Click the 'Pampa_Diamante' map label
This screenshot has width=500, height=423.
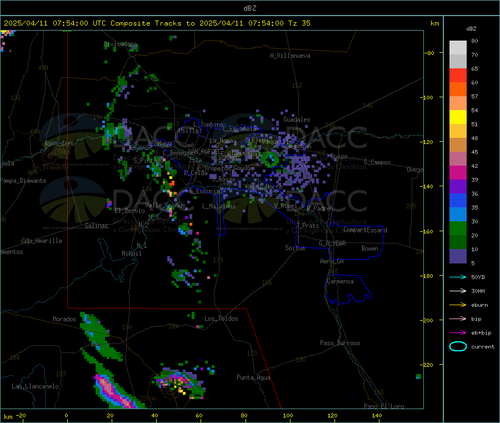coord(23,181)
